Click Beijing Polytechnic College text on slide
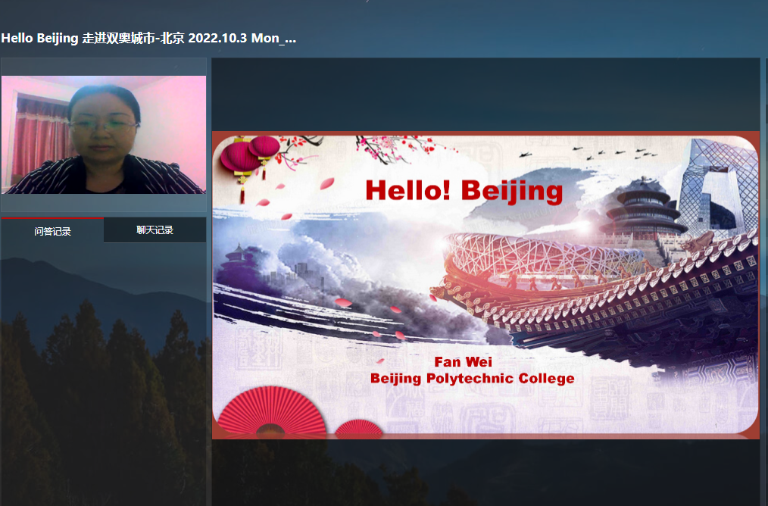768x506 pixels. click(x=472, y=379)
